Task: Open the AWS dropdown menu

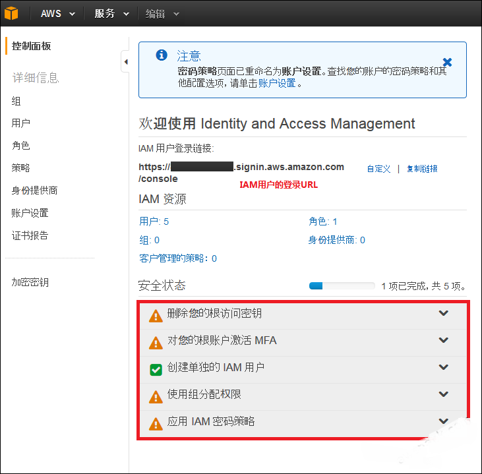Action: point(58,14)
